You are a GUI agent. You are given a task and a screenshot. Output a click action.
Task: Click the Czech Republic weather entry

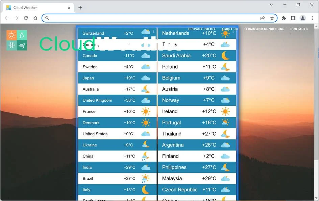coord(197,190)
